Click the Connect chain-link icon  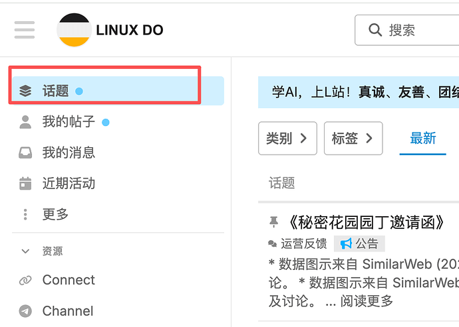pyautogui.click(x=25, y=281)
